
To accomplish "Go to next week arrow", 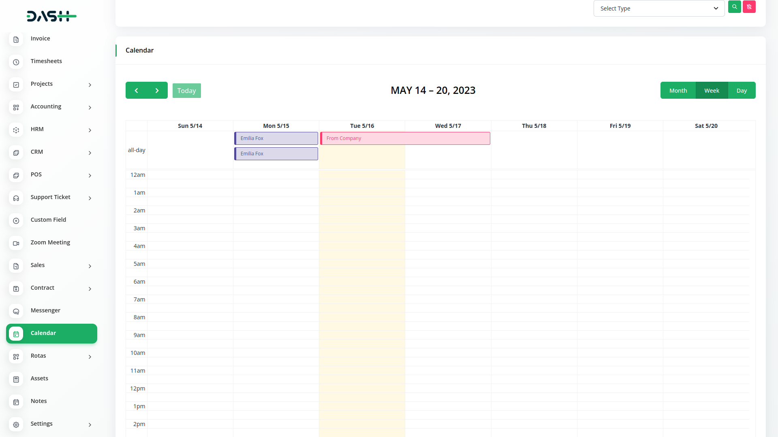I will [157, 91].
